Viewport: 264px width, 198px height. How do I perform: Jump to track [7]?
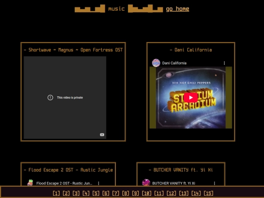coord(116,193)
